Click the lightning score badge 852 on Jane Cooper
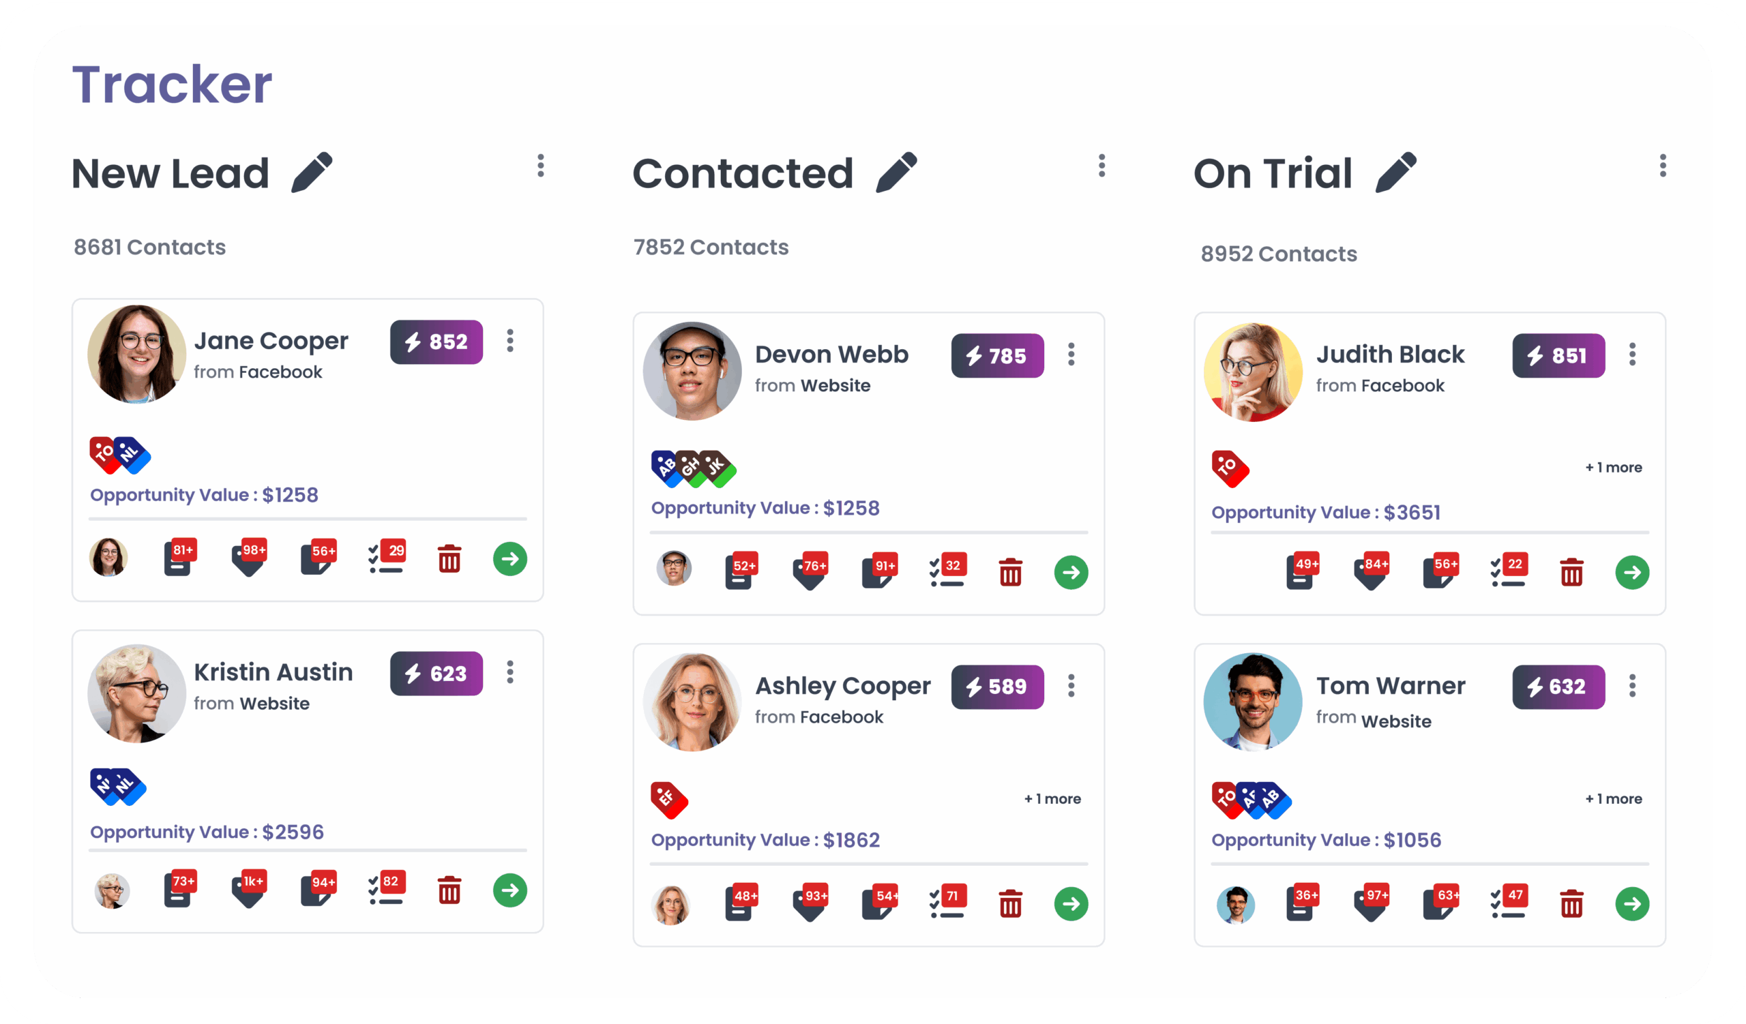1746x1024 pixels. (436, 342)
